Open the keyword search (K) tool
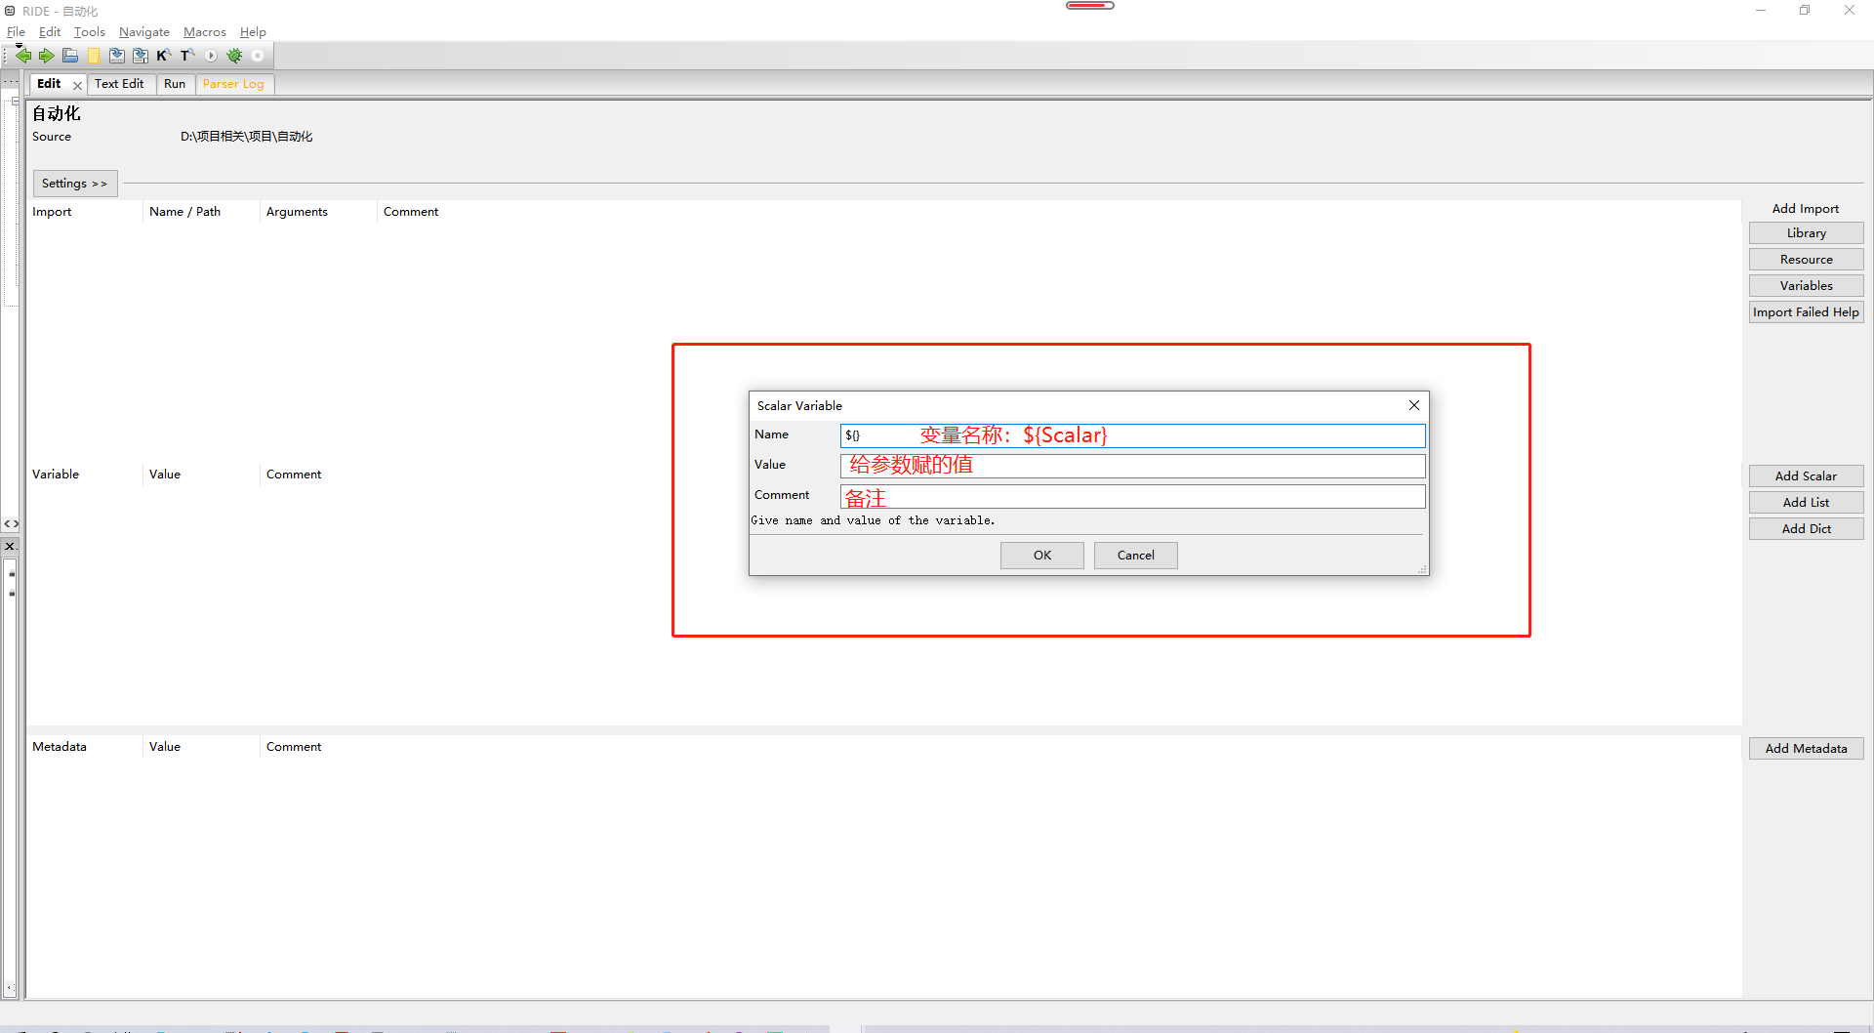 163,56
